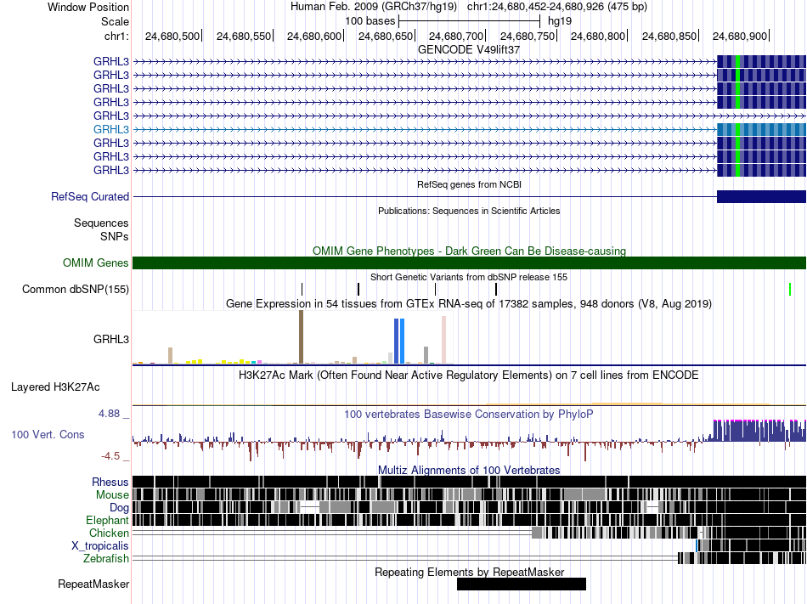Click the 24,680,900 ruler position
The width and height of the screenshot is (807, 604).
tap(740, 36)
